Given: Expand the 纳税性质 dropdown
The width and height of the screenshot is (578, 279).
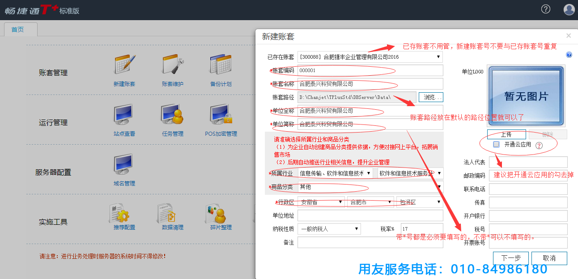Looking at the screenshot, I should point(329,229).
